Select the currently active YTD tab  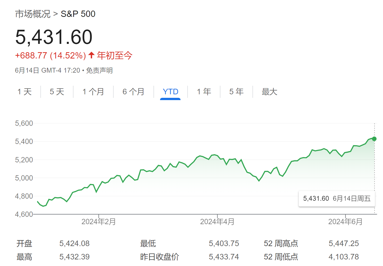pyautogui.click(x=170, y=92)
